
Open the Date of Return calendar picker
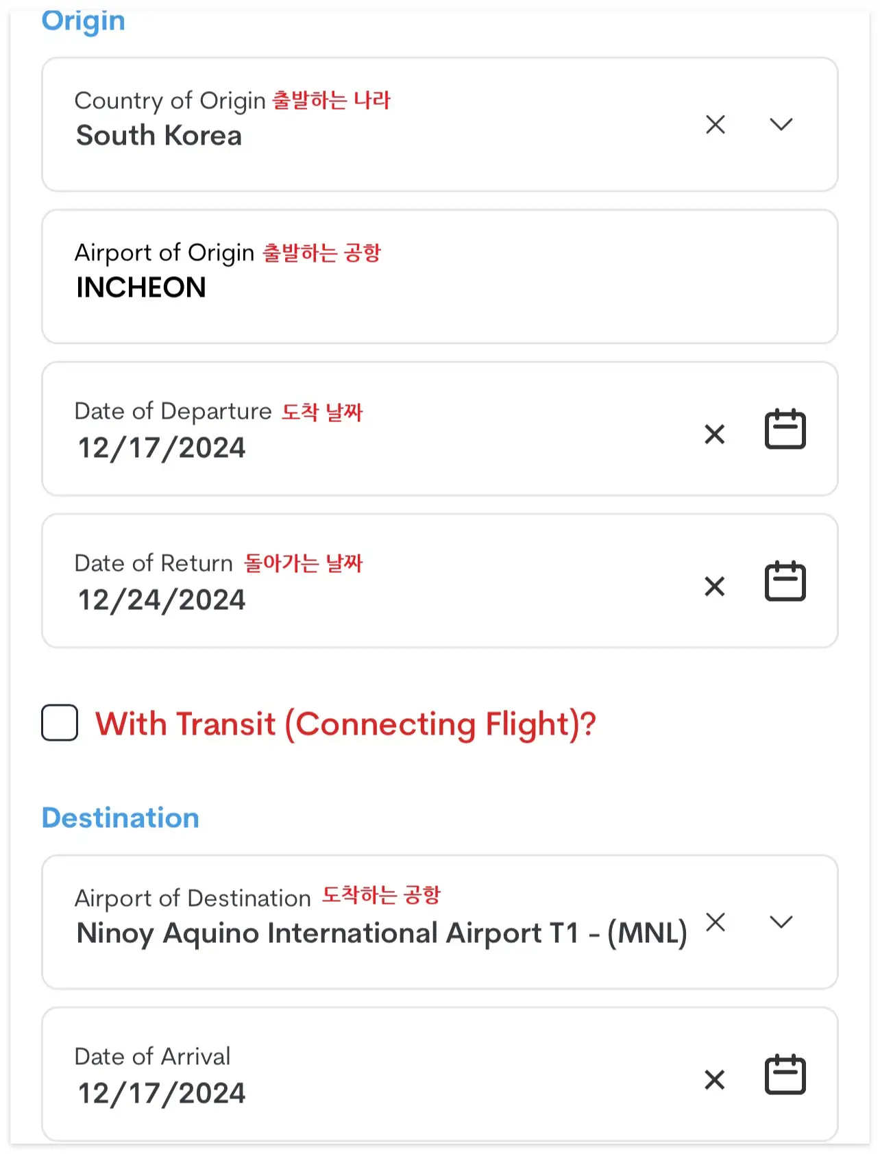[785, 581]
